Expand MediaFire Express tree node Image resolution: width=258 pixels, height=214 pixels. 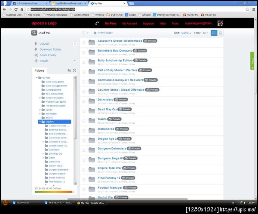point(40,98)
